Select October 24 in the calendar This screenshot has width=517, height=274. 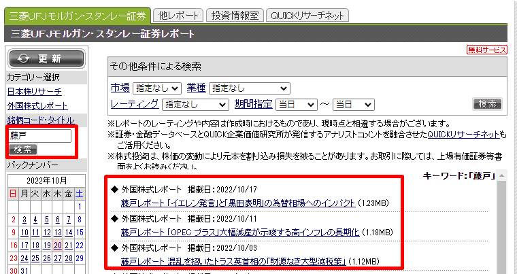tap(24, 258)
